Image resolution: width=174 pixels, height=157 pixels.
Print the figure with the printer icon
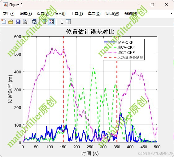pyautogui.click(x=25, y=22)
